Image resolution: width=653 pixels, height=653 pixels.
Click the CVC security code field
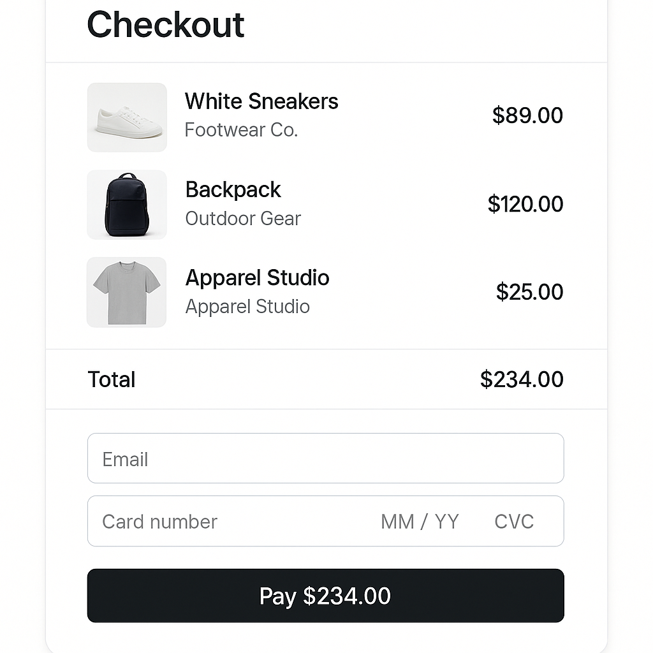tap(513, 521)
